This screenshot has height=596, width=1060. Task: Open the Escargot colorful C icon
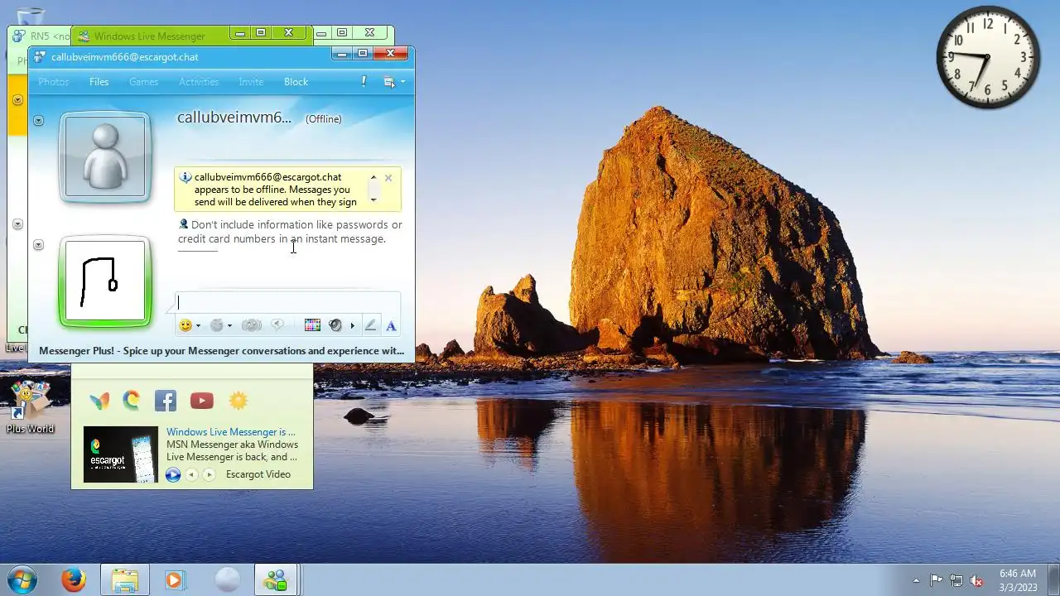pos(132,401)
